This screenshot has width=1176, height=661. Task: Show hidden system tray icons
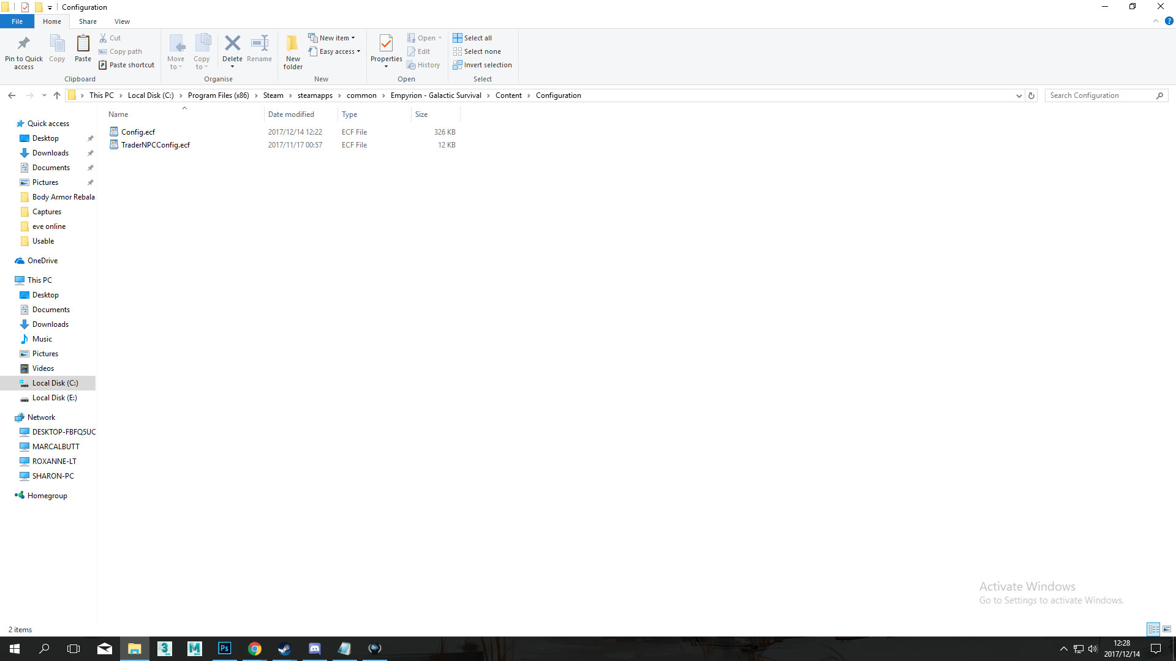click(x=1064, y=649)
